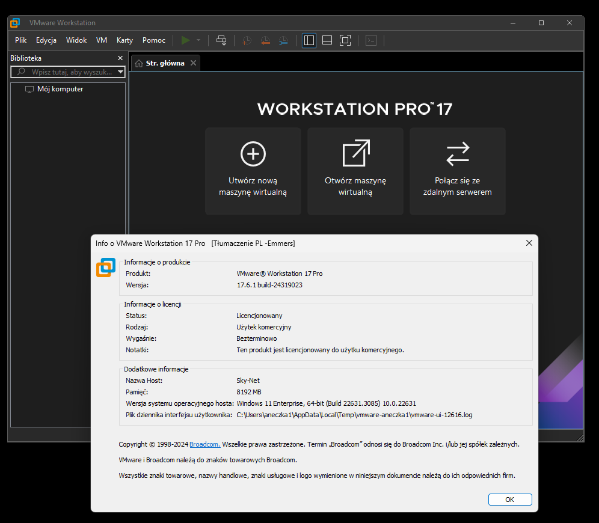Minimize the VMware Workstation window
Viewport: 599px width, 523px height.
513,23
